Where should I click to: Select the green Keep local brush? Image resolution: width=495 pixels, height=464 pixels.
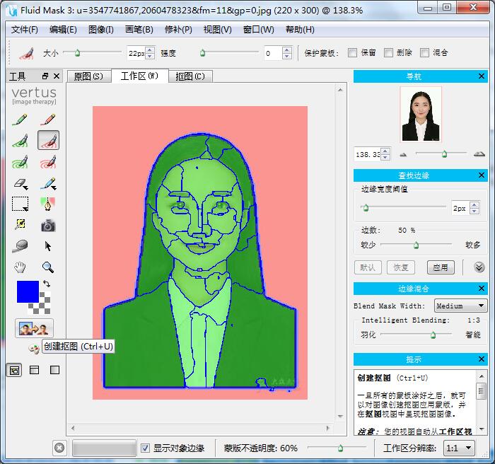21,141
